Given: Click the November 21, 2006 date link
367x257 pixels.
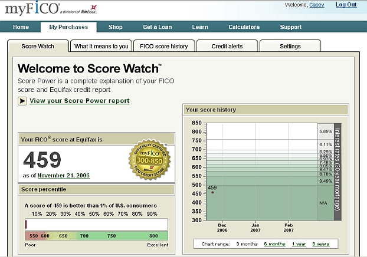Looking at the screenshot, I should click(x=64, y=176).
